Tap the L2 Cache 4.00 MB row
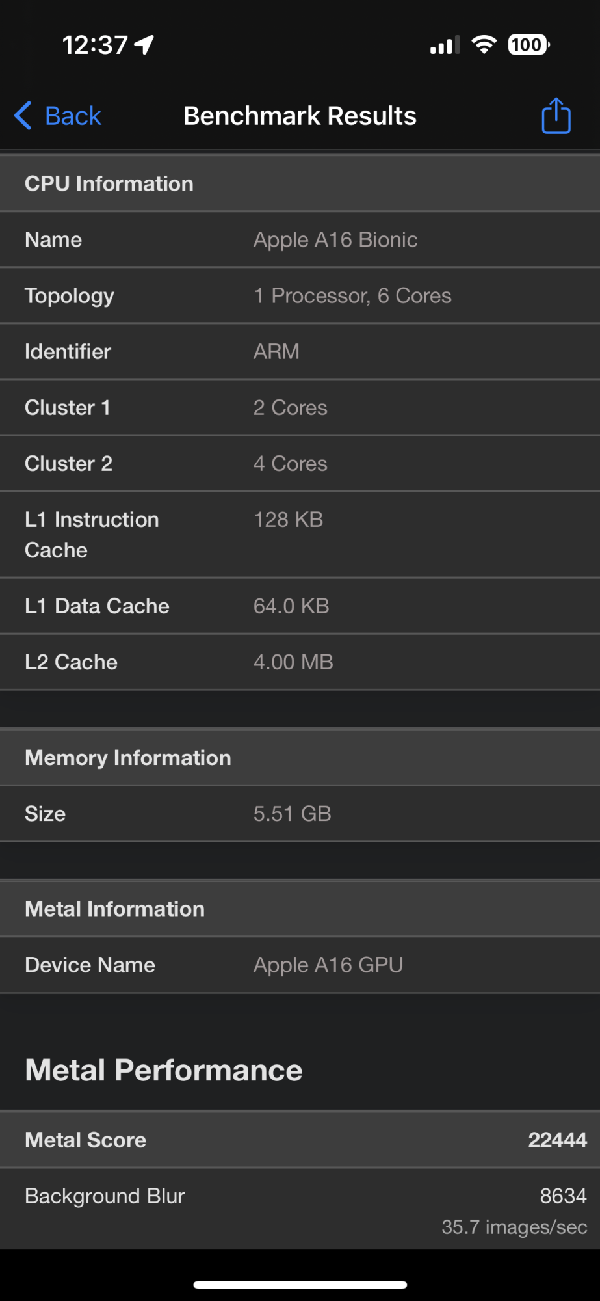The width and height of the screenshot is (600, 1301). (300, 662)
